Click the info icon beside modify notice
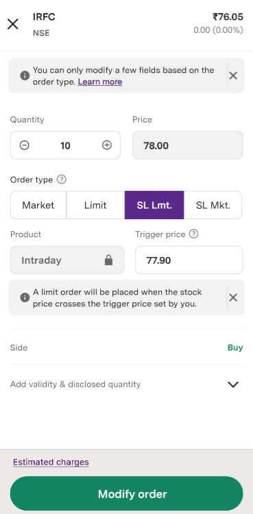Screen dimensions: 253x514 coord(25,76)
